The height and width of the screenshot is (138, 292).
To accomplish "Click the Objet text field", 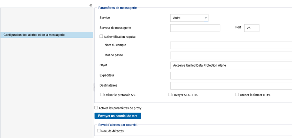I will pos(231,66).
